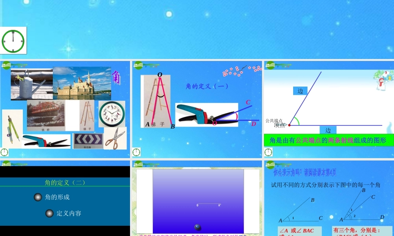The image size is (394, 236).
Task: Click the purple 角 word art
Action: coord(116,78)
